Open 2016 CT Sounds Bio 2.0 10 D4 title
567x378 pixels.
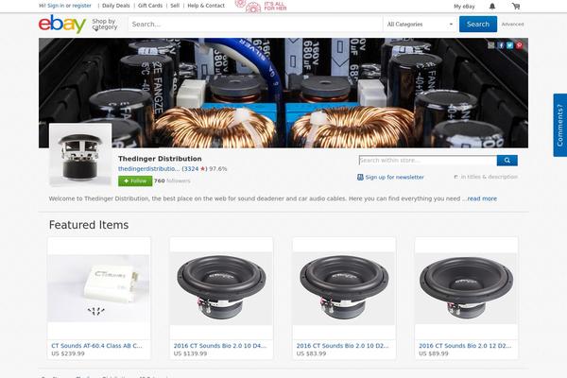tap(220, 346)
